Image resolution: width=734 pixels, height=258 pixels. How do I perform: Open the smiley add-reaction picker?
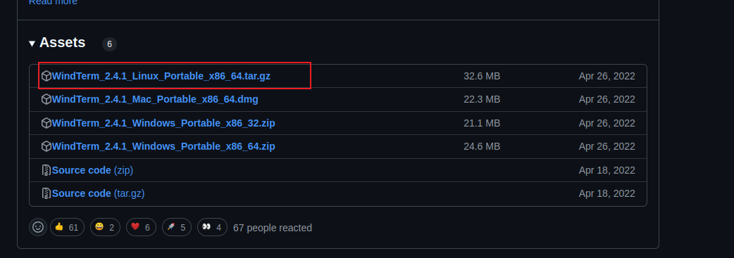coord(38,227)
